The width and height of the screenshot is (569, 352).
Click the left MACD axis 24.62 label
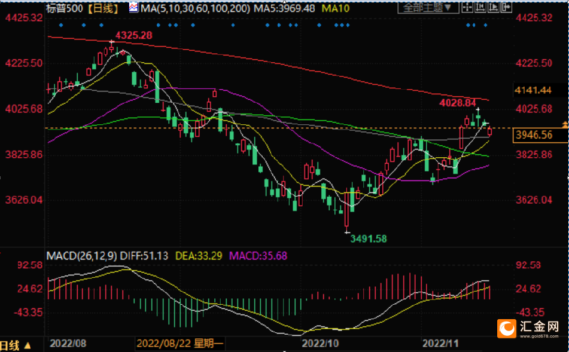pos(30,289)
